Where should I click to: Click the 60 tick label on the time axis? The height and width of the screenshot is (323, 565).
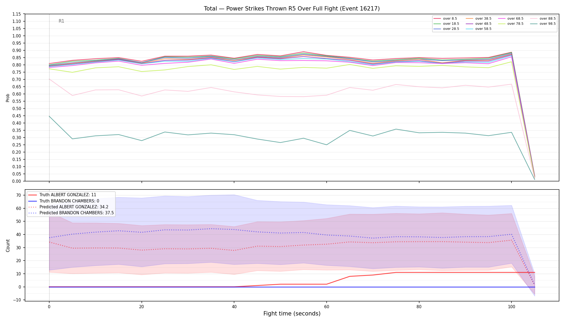point(326,306)
